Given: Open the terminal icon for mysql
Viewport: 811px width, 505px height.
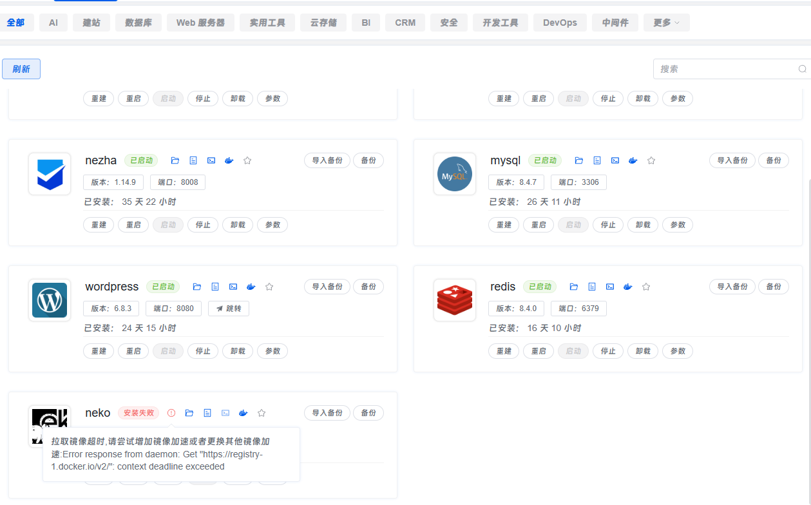Looking at the screenshot, I should [615, 160].
